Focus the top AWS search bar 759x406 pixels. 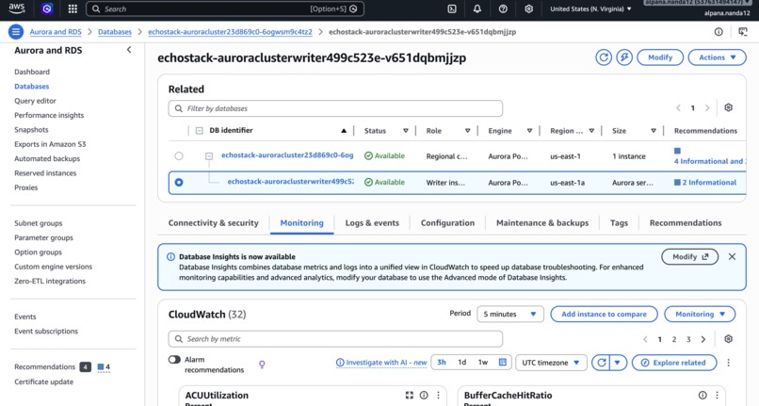(x=225, y=8)
